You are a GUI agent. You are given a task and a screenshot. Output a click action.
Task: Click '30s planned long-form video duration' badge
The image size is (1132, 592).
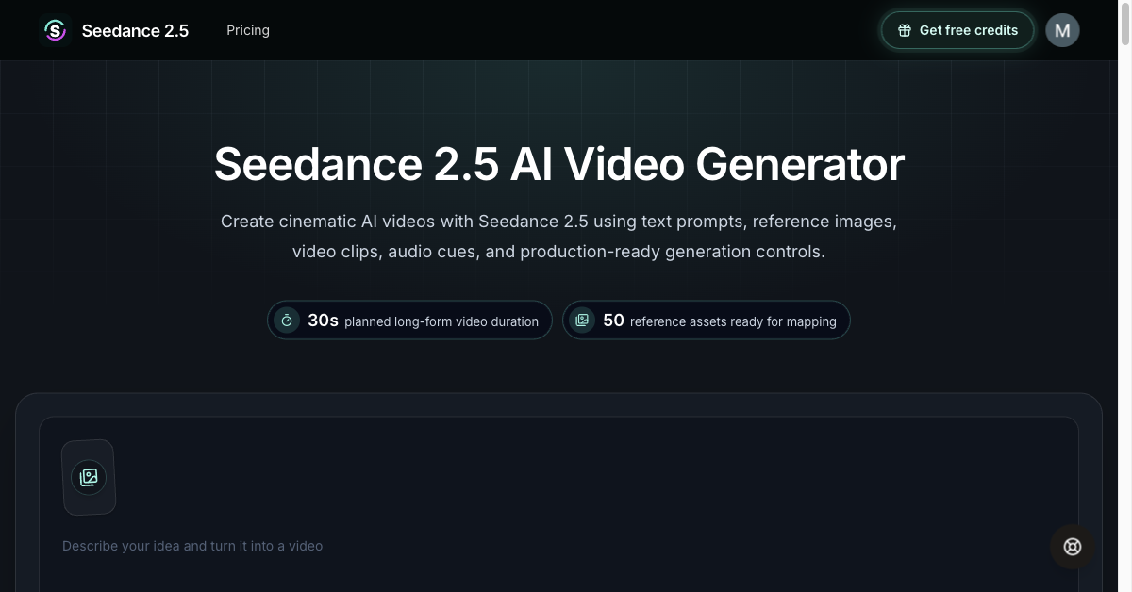coord(409,321)
